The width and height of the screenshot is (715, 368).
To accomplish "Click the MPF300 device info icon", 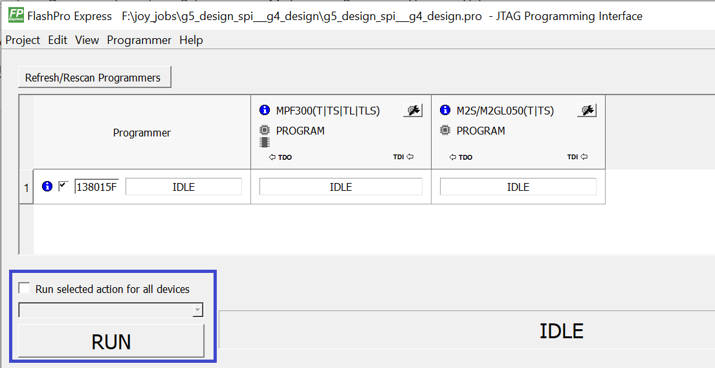I will click(x=264, y=111).
